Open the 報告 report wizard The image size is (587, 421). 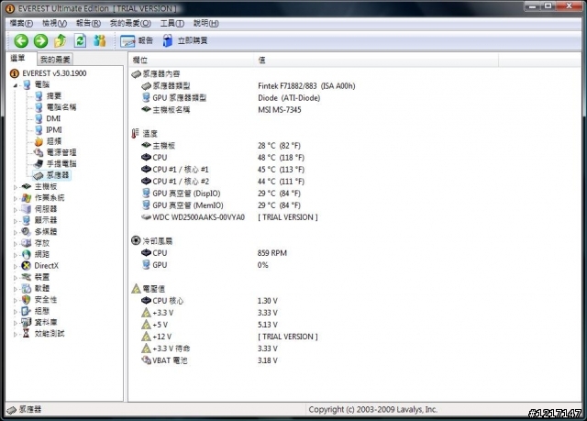click(x=137, y=40)
